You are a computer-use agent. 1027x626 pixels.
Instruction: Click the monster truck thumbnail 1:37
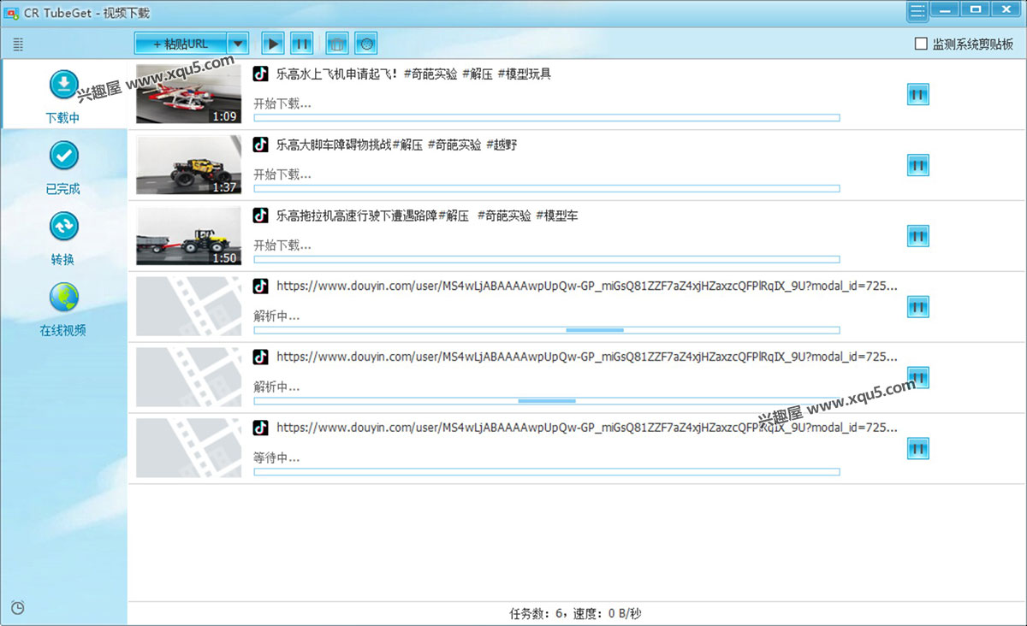[189, 165]
